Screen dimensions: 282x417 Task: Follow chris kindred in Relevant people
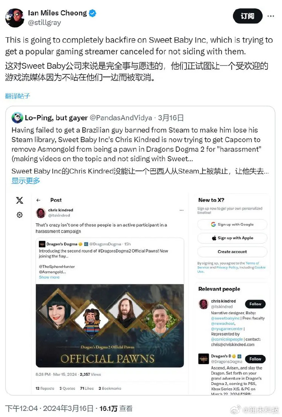click(x=255, y=304)
